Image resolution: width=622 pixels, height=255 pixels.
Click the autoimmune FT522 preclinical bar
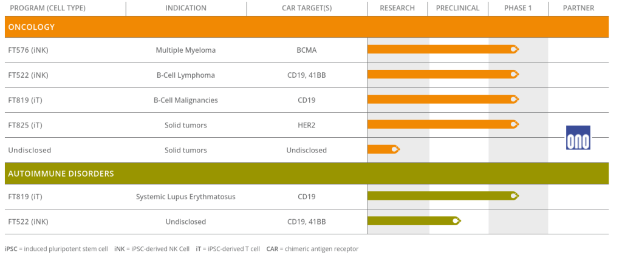pos(412,221)
